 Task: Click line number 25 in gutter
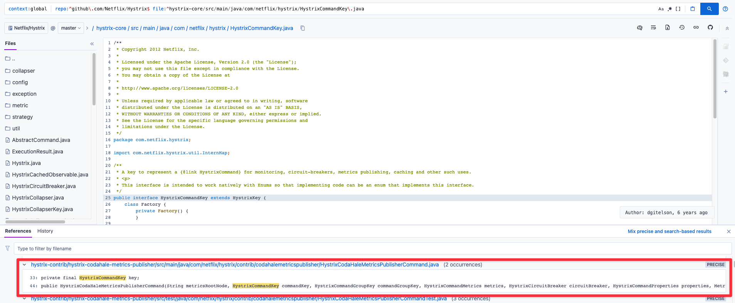108,198
